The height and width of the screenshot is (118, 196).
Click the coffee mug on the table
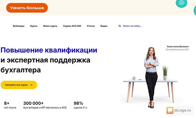point(134,78)
